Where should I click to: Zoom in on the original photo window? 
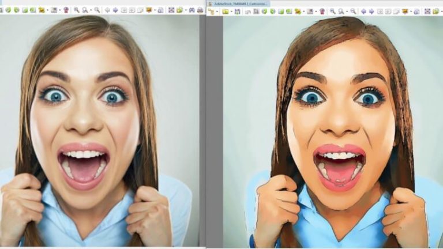point(77,10)
